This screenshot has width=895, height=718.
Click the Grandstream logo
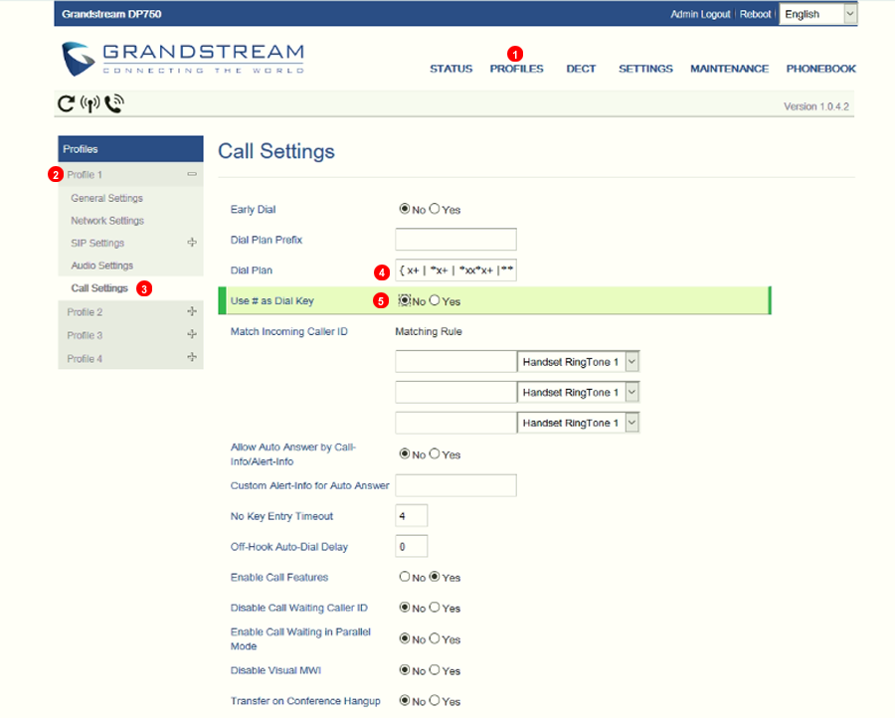tap(183, 59)
